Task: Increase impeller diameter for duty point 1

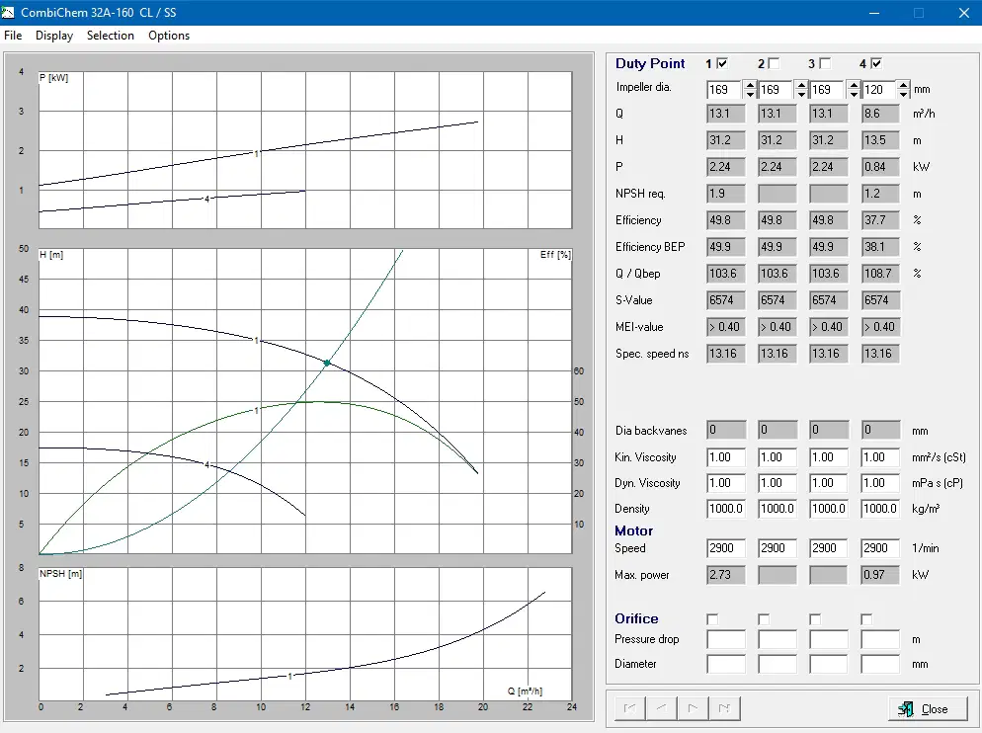Action: click(x=750, y=85)
